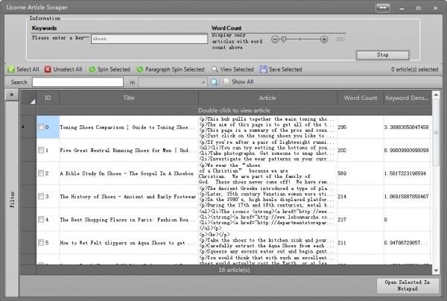Click the Paragraph Spin Selected icon
447x301 pixels.
pyautogui.click(x=140, y=69)
